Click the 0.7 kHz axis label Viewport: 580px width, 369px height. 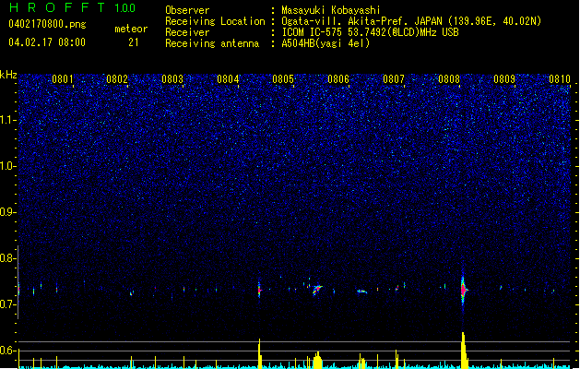[x=7, y=304]
